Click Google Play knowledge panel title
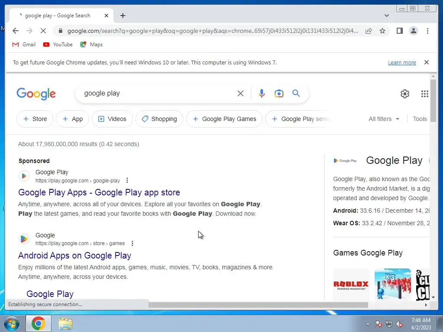Viewport: 443px width, 332px height. tap(394, 160)
